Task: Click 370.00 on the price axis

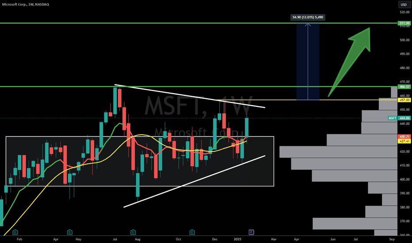Action: coord(404,221)
